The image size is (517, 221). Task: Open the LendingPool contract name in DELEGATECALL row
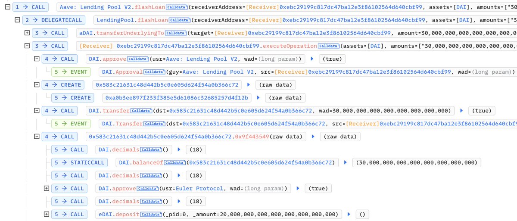point(115,20)
